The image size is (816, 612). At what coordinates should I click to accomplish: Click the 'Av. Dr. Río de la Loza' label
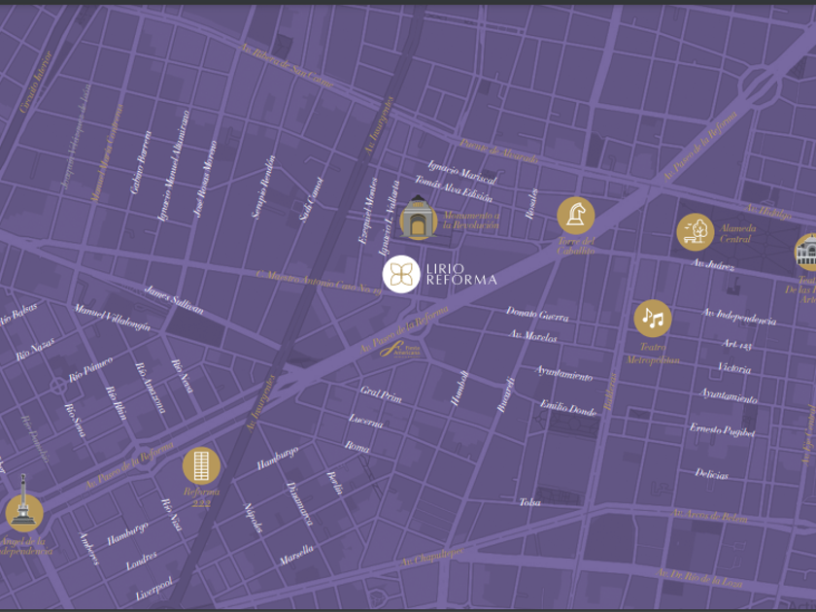pos(699,578)
